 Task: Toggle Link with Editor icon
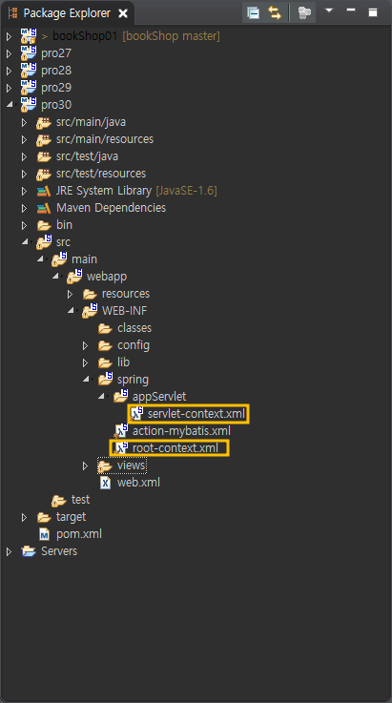coord(275,12)
